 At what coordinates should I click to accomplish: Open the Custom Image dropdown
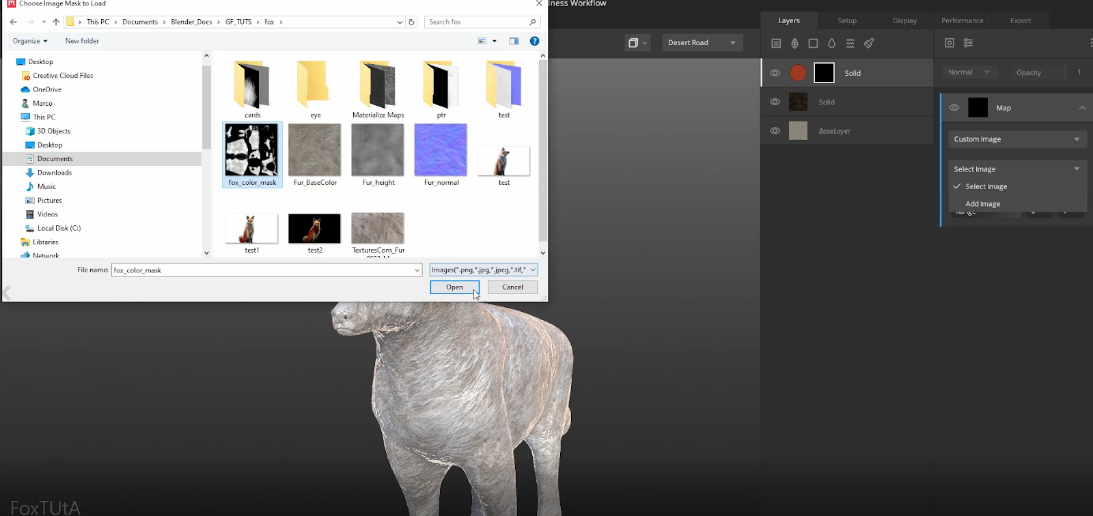pyautogui.click(x=1017, y=139)
